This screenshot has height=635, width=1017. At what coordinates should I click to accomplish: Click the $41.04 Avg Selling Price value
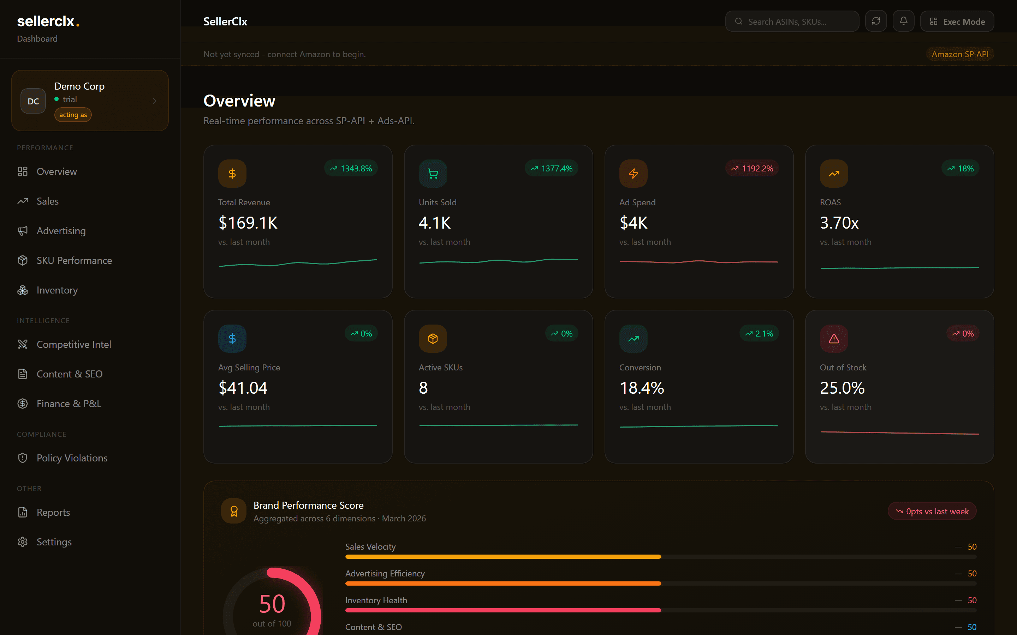coord(243,388)
